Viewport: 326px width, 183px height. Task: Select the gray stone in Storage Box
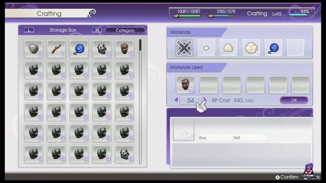34,49
